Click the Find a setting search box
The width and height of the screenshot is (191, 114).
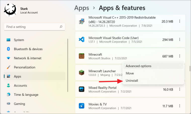click(34, 27)
